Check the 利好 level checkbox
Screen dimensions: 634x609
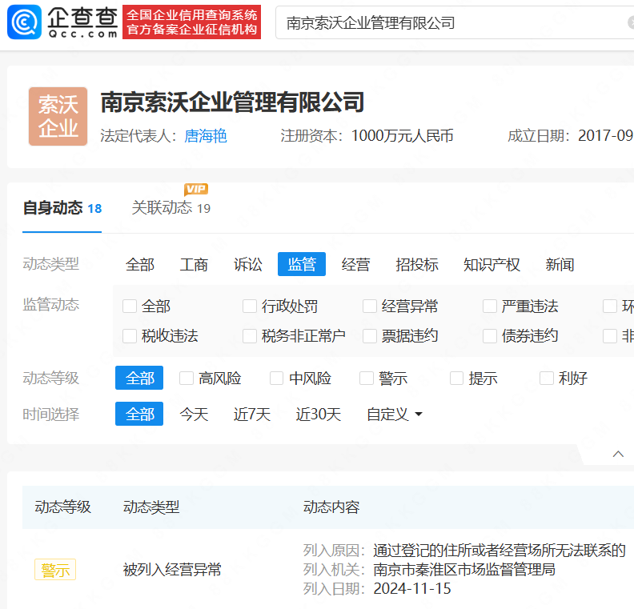click(x=546, y=379)
